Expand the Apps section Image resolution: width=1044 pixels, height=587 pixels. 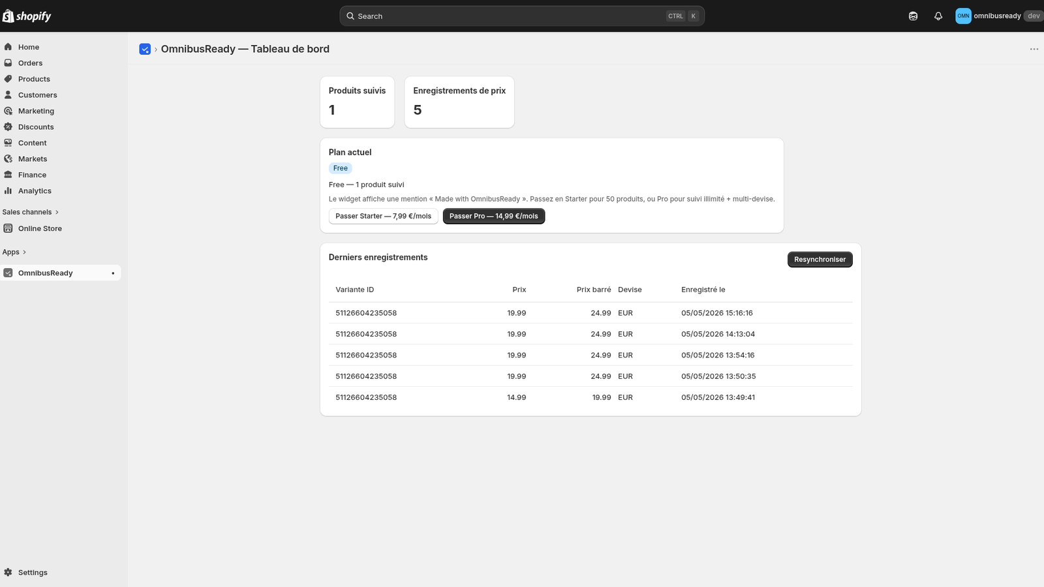[14, 252]
